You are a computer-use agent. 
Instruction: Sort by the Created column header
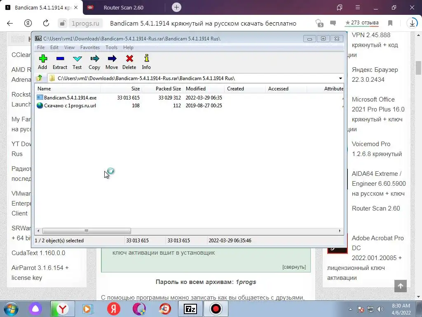[245, 89]
